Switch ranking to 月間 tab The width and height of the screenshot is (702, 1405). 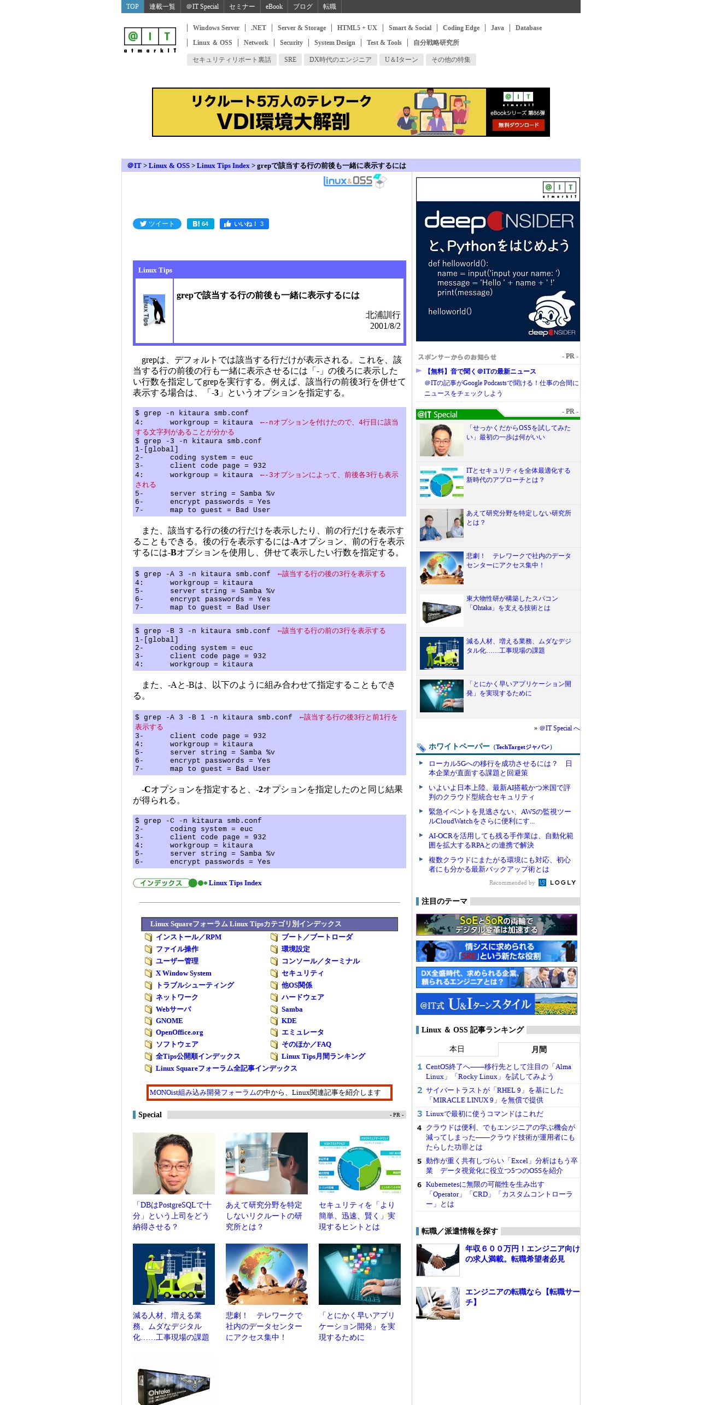(539, 1049)
